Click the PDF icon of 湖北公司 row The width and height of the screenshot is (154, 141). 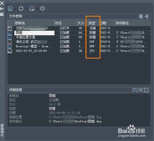(x=10, y=42)
